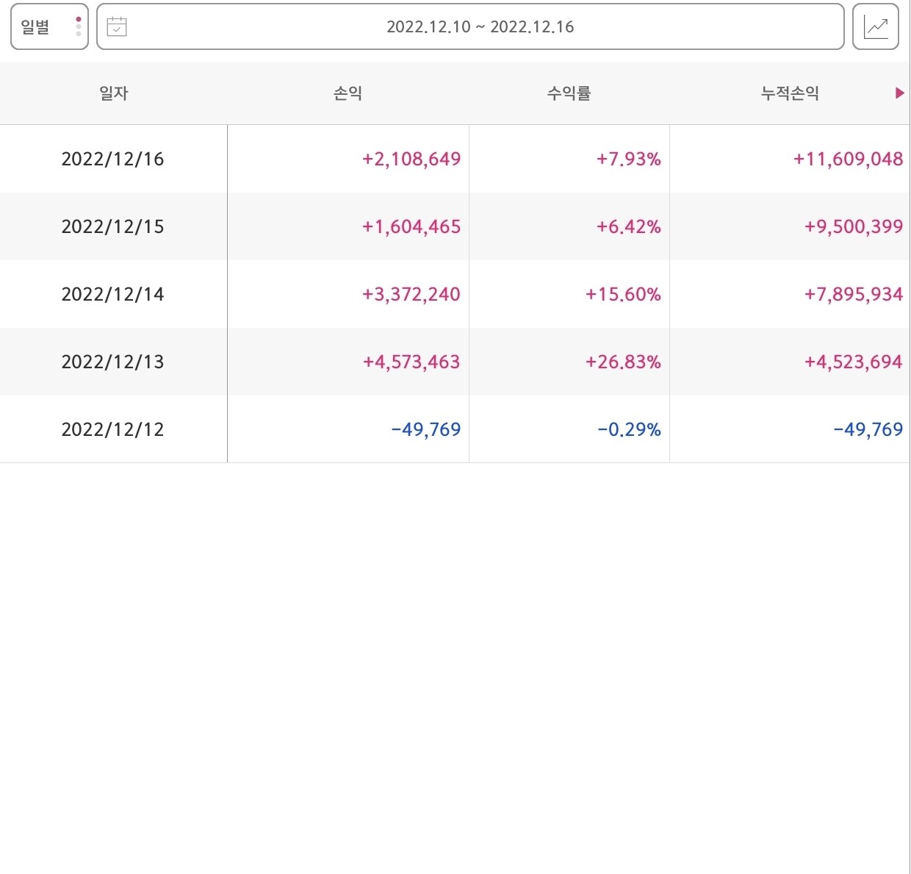Viewport: 911px width, 874px height.
Task: Open the 일별 period selector
Action: (x=40, y=27)
